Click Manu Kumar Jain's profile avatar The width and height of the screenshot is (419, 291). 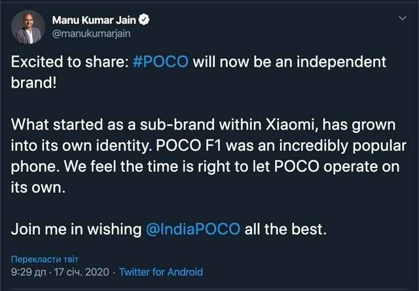[28, 27]
